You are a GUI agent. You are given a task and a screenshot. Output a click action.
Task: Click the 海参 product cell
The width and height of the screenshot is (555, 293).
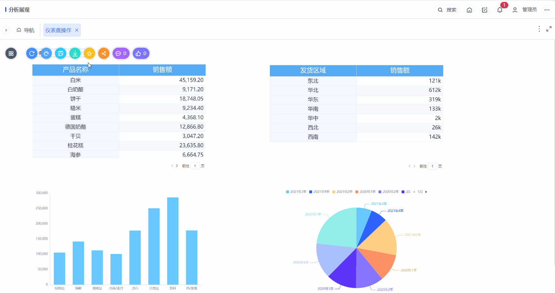pos(75,155)
